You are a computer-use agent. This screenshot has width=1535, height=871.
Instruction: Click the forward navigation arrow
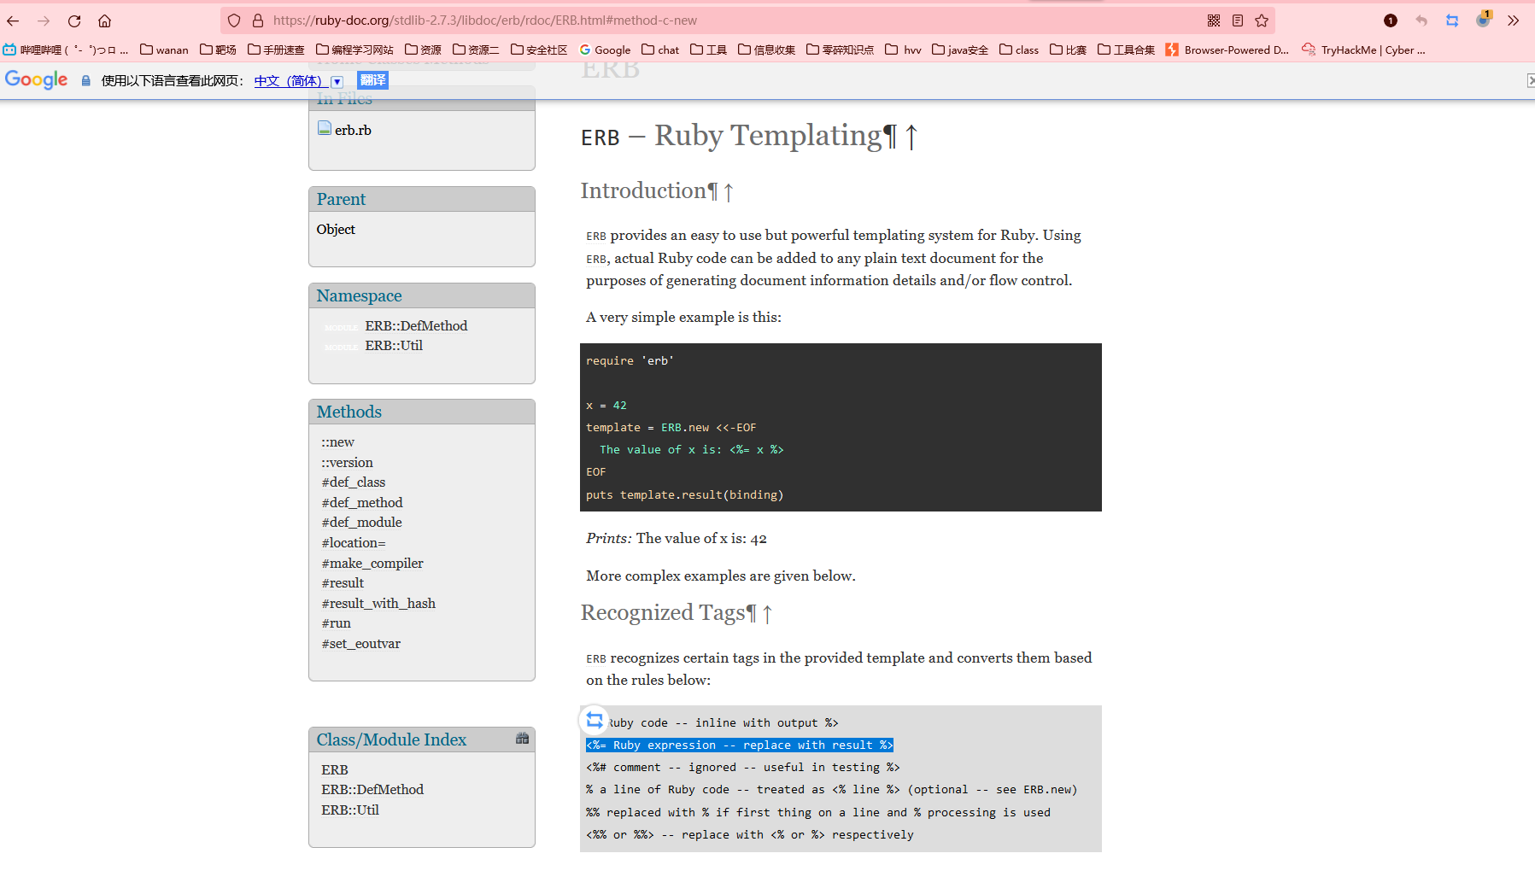(44, 20)
